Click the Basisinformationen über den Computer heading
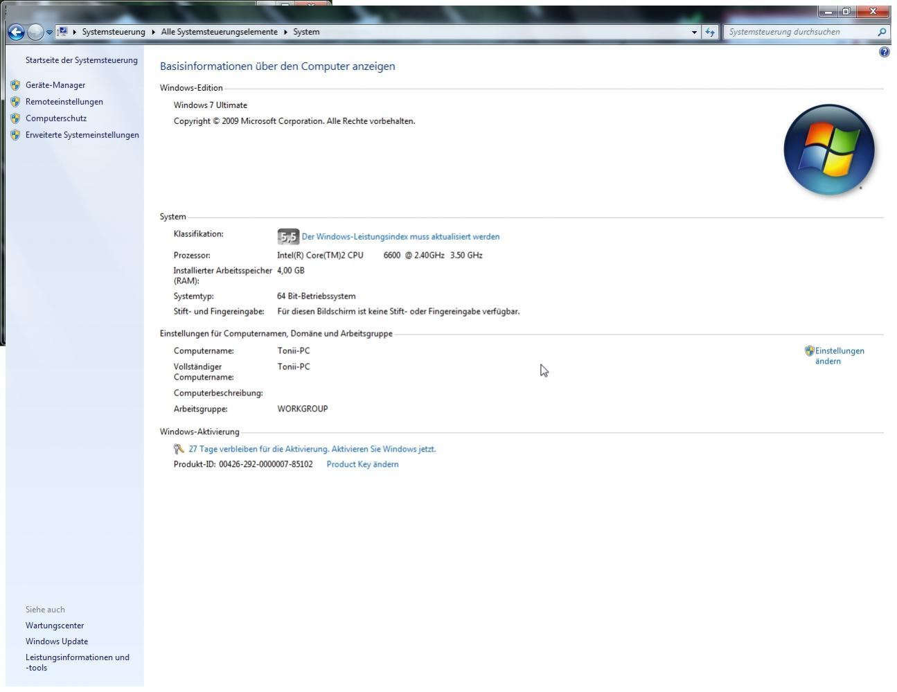Screen dimensions: 897x692 click(x=278, y=66)
